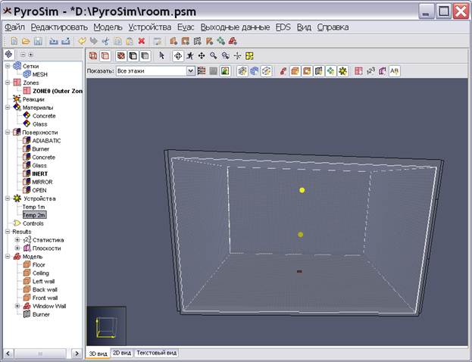The height and width of the screenshot is (362, 472).
Task: Select the Back wall model item
Action: click(x=45, y=289)
